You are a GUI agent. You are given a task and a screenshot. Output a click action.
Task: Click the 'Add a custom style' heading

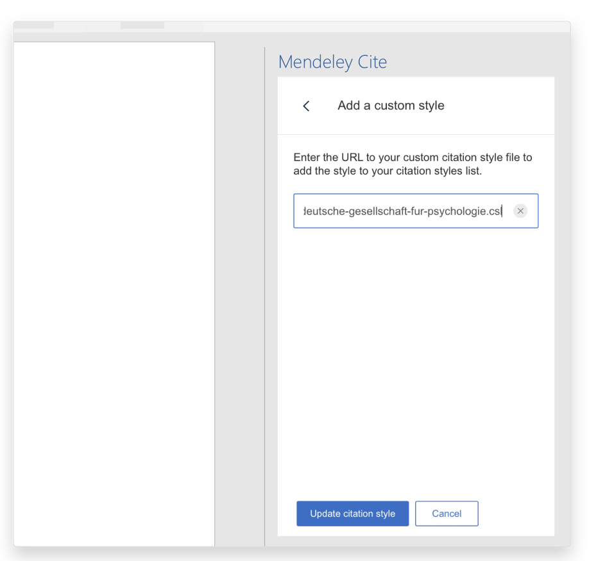coord(391,106)
